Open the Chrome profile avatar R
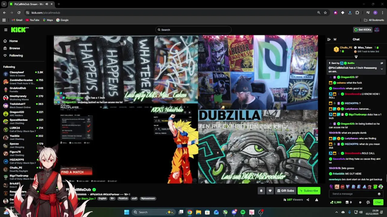This screenshot has height=217, width=387. pyautogui.click(x=375, y=13)
